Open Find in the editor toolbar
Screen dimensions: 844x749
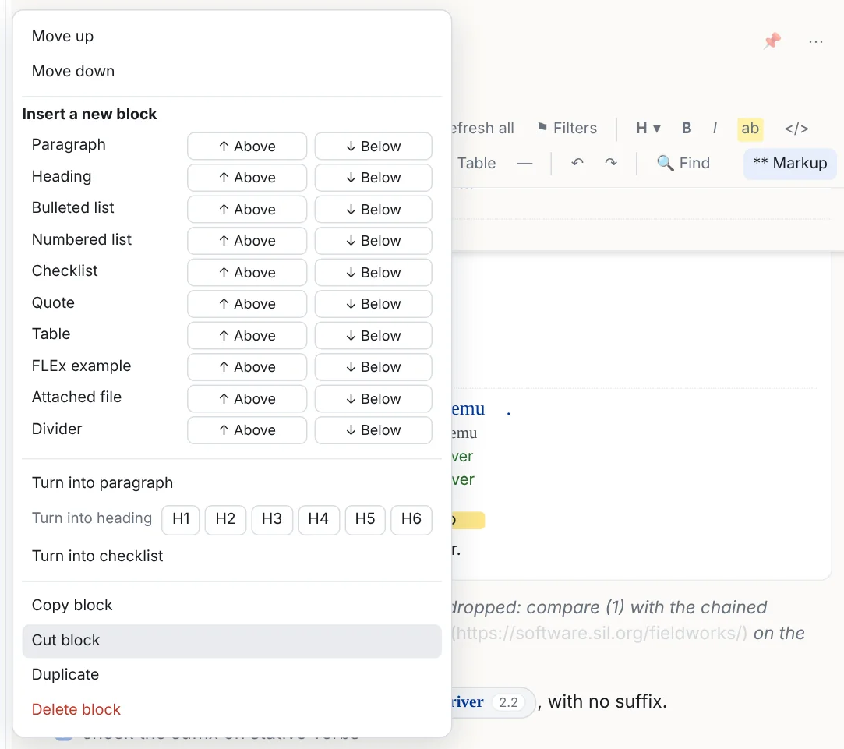[x=683, y=163]
